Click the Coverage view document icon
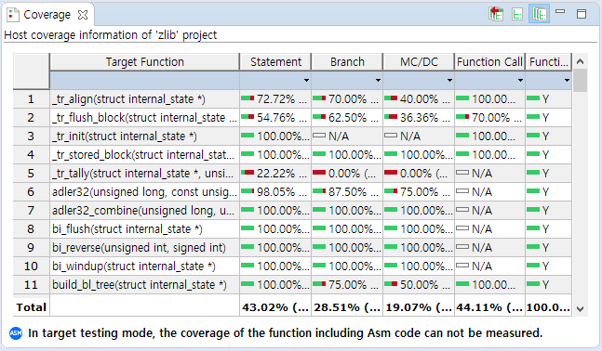602x351 pixels. tap(13, 15)
